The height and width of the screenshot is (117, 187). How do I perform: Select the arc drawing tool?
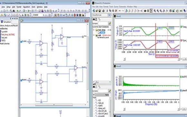coord(12,15)
